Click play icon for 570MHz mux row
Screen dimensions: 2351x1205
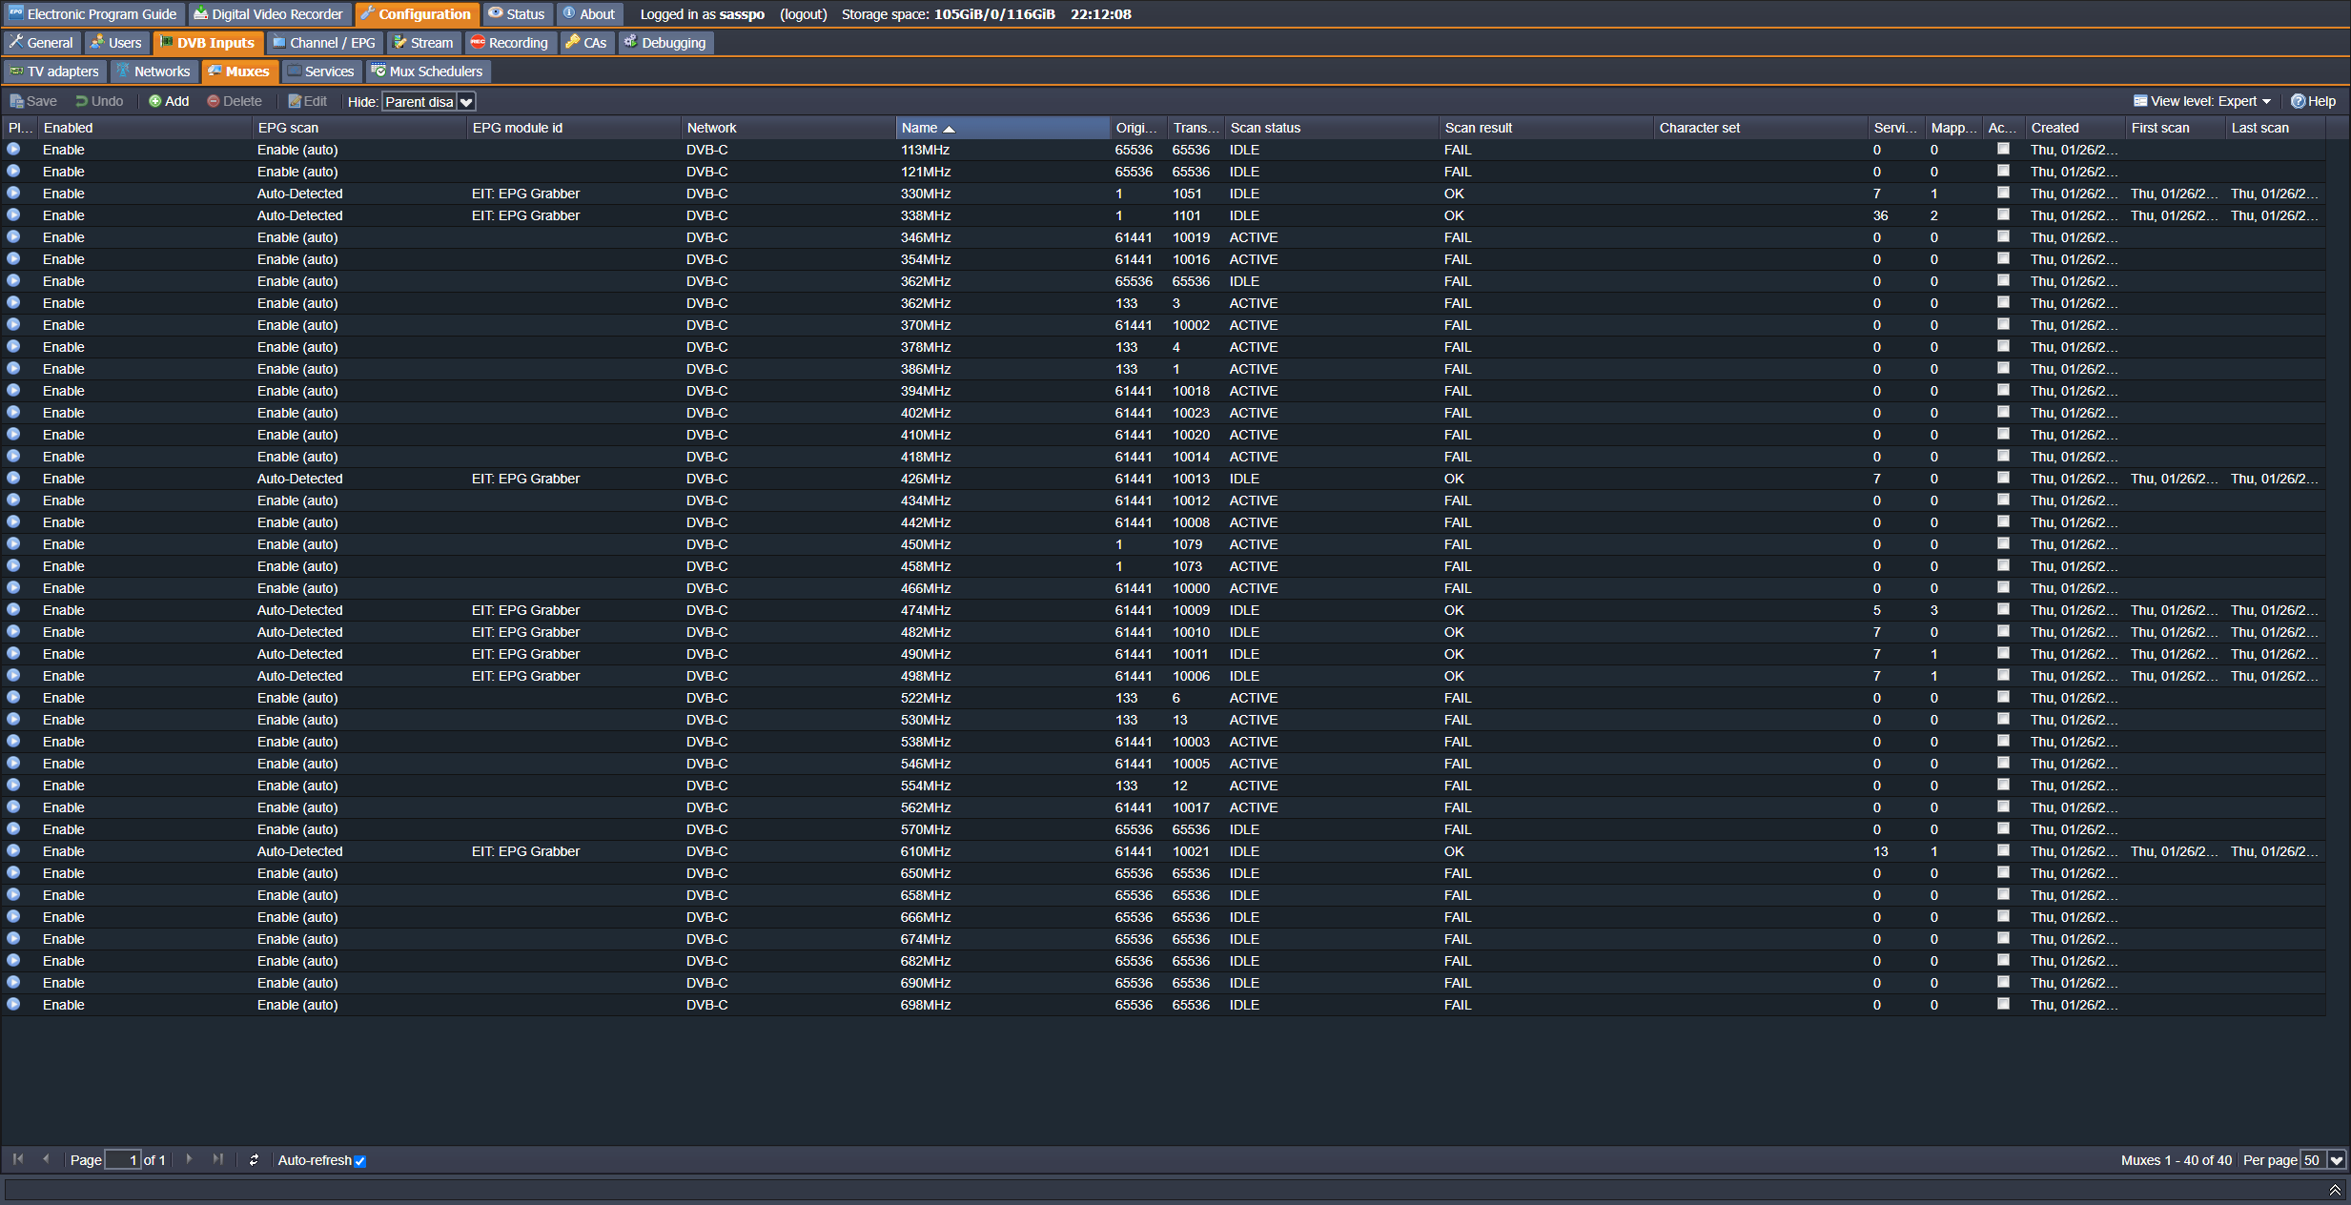pos(13,829)
